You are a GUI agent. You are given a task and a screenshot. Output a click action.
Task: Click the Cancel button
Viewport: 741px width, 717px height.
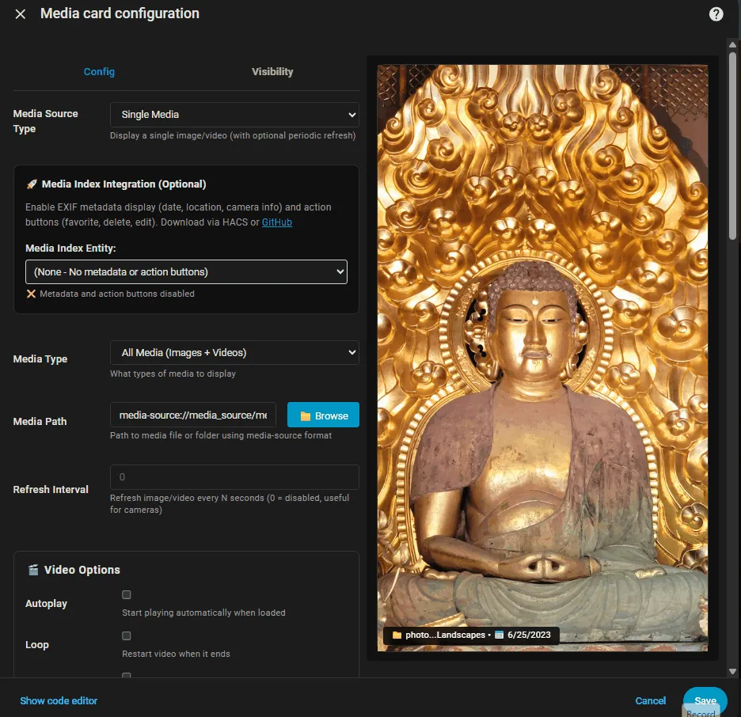pyautogui.click(x=650, y=701)
